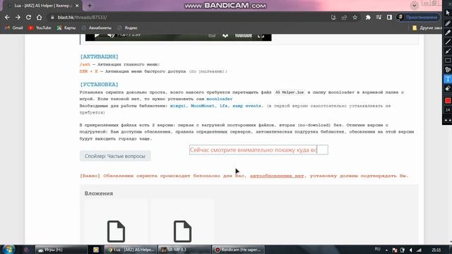Viewport: 452px width, 254px height.
Task: Open the moonloader link
Action: click(220, 99)
